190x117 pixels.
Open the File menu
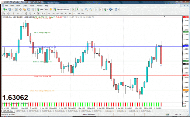tap(6, 6)
